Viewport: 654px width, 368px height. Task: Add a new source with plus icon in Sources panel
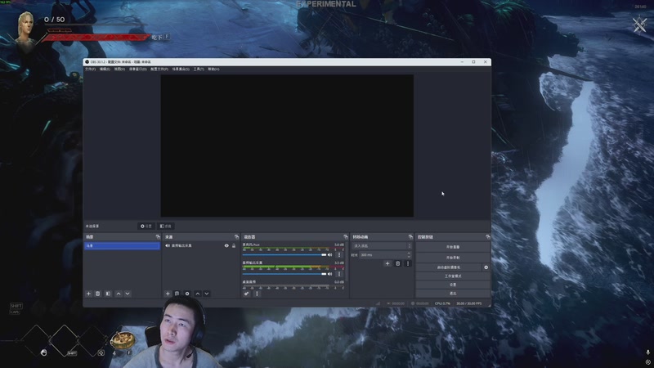tap(168, 294)
